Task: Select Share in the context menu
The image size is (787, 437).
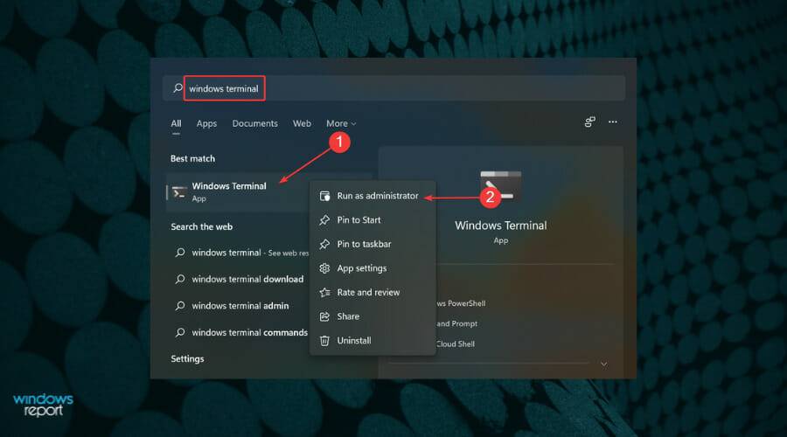Action: click(373, 316)
